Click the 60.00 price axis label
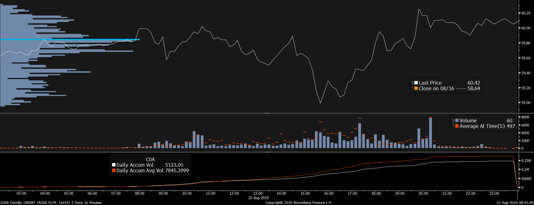This screenshot has width=534, height=205. coord(526,28)
